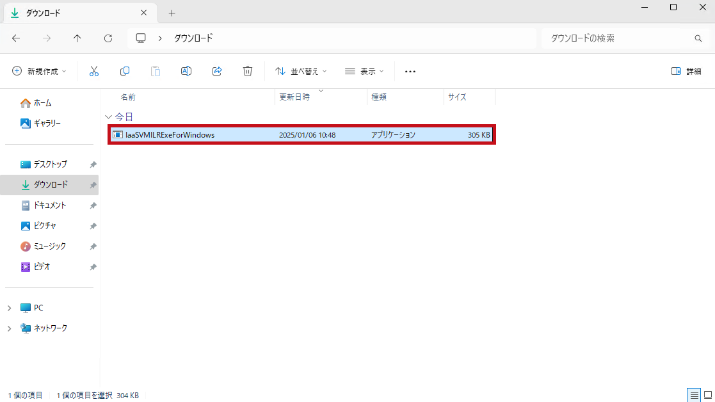Select the IaaSVMILRExeForWindows file name

click(170, 135)
